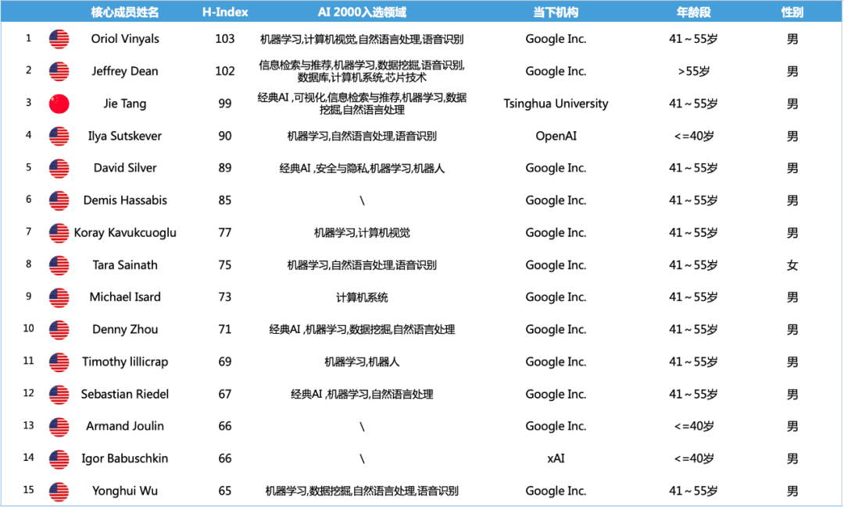
Task: Click Armand Joulin's <=40岁 age cell
Action: [x=694, y=426]
